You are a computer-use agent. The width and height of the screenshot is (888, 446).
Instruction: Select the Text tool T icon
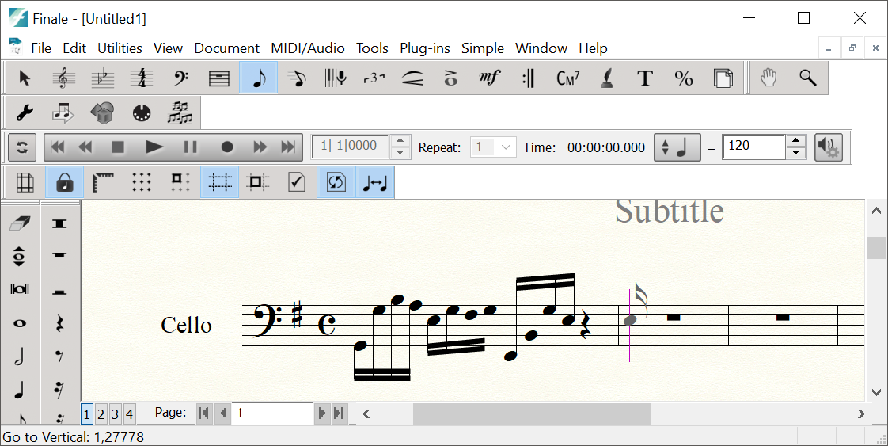[645, 78]
